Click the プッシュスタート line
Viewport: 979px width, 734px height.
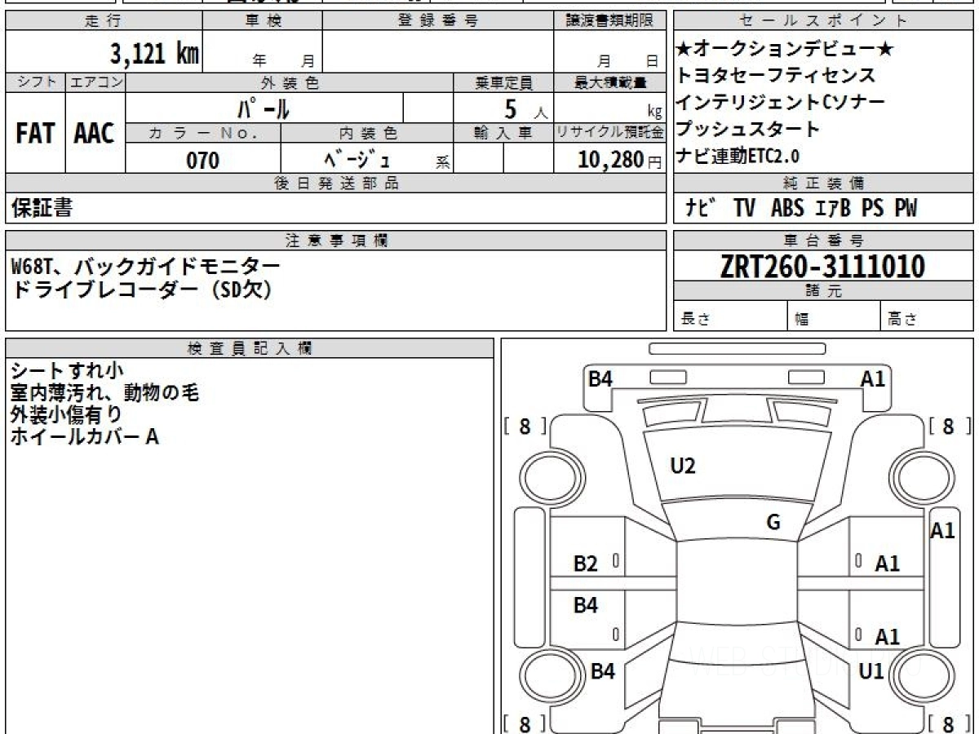[x=748, y=129]
